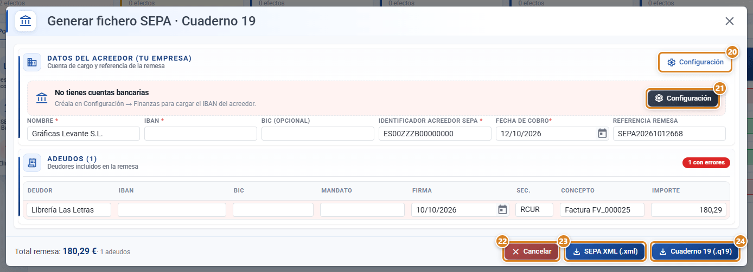The height and width of the screenshot is (272, 753).
Task: Click the bank icon in dialog header
Action: point(25,22)
